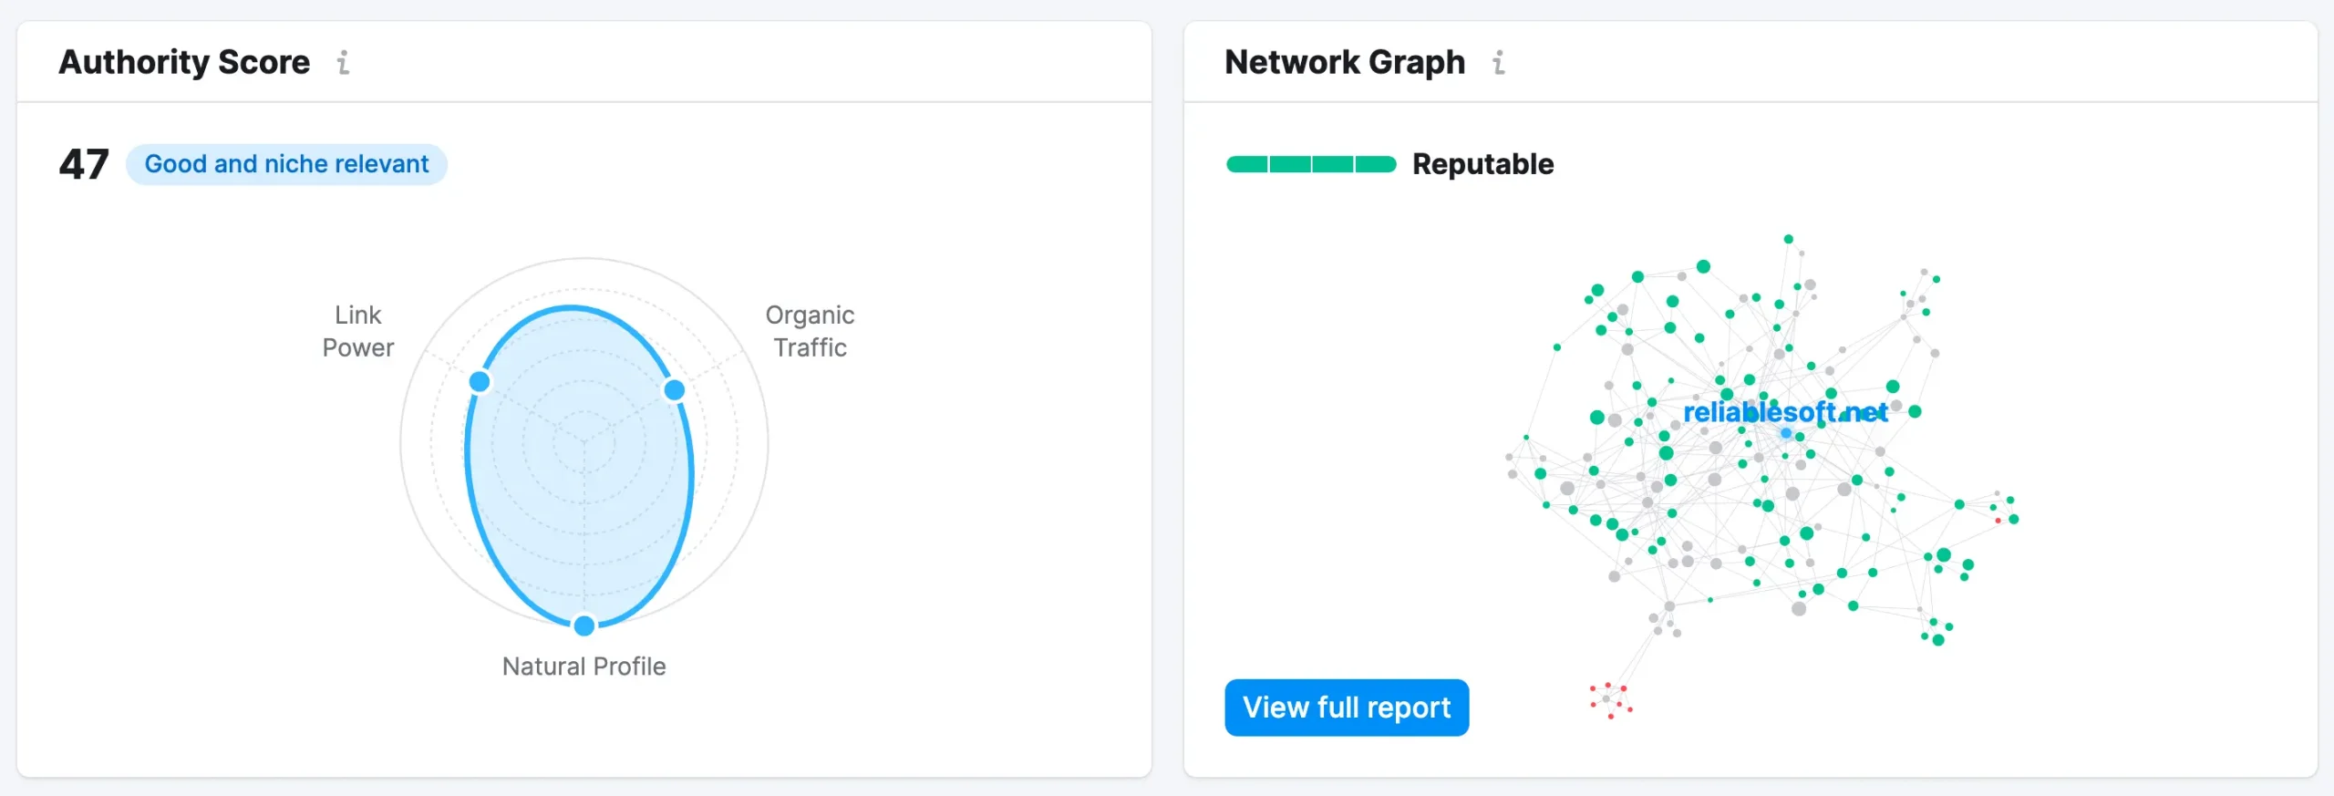Click the topmost green node in network graph

pos(1788,239)
